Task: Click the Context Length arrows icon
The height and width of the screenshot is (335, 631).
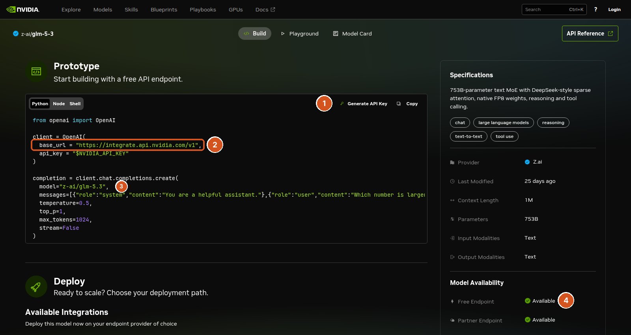Action: tap(452, 200)
